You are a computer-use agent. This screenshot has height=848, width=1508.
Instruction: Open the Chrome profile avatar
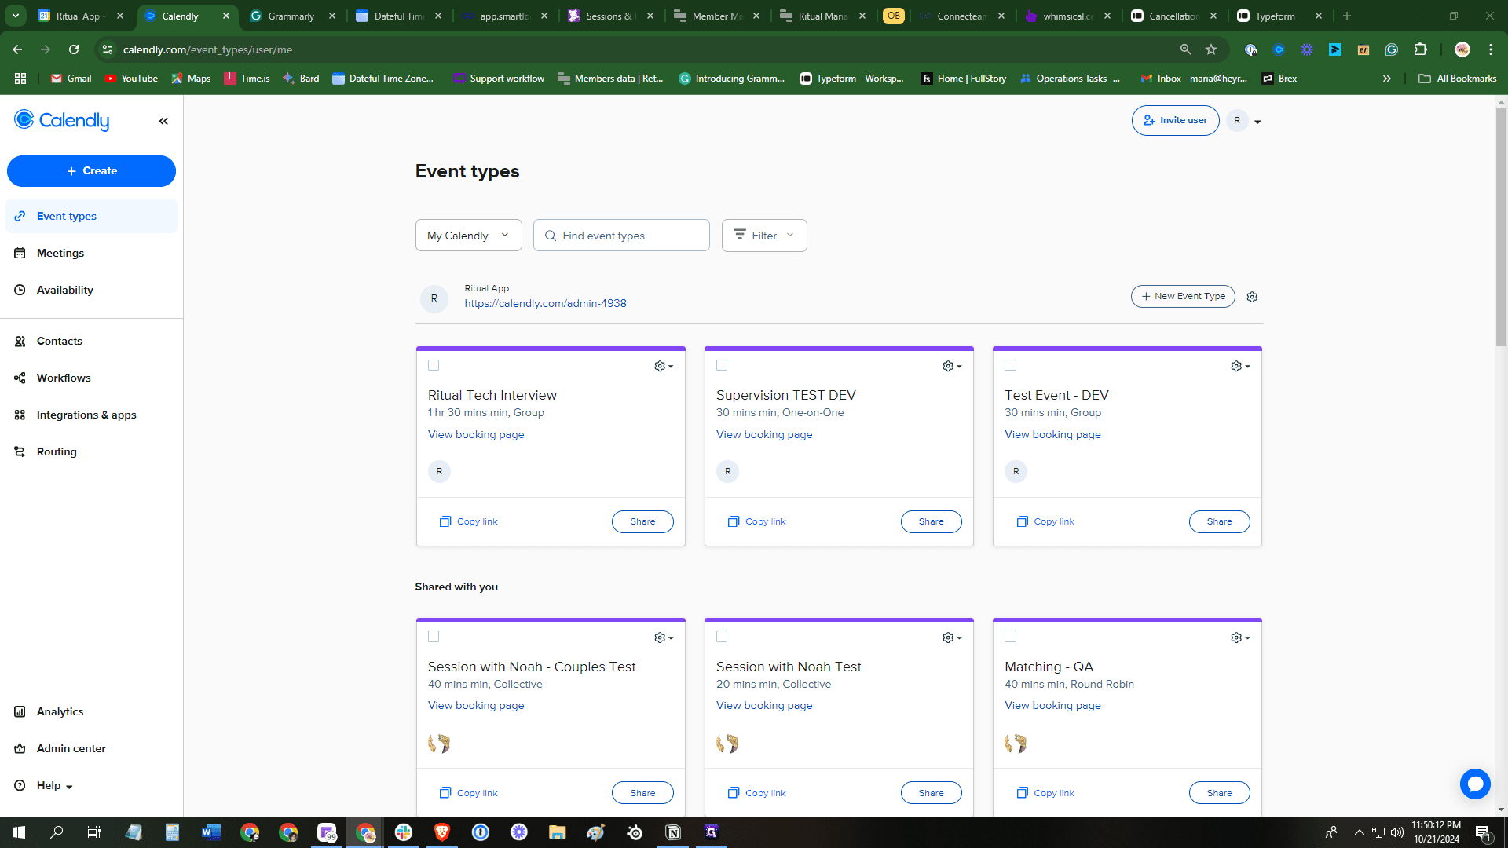[x=1462, y=49]
